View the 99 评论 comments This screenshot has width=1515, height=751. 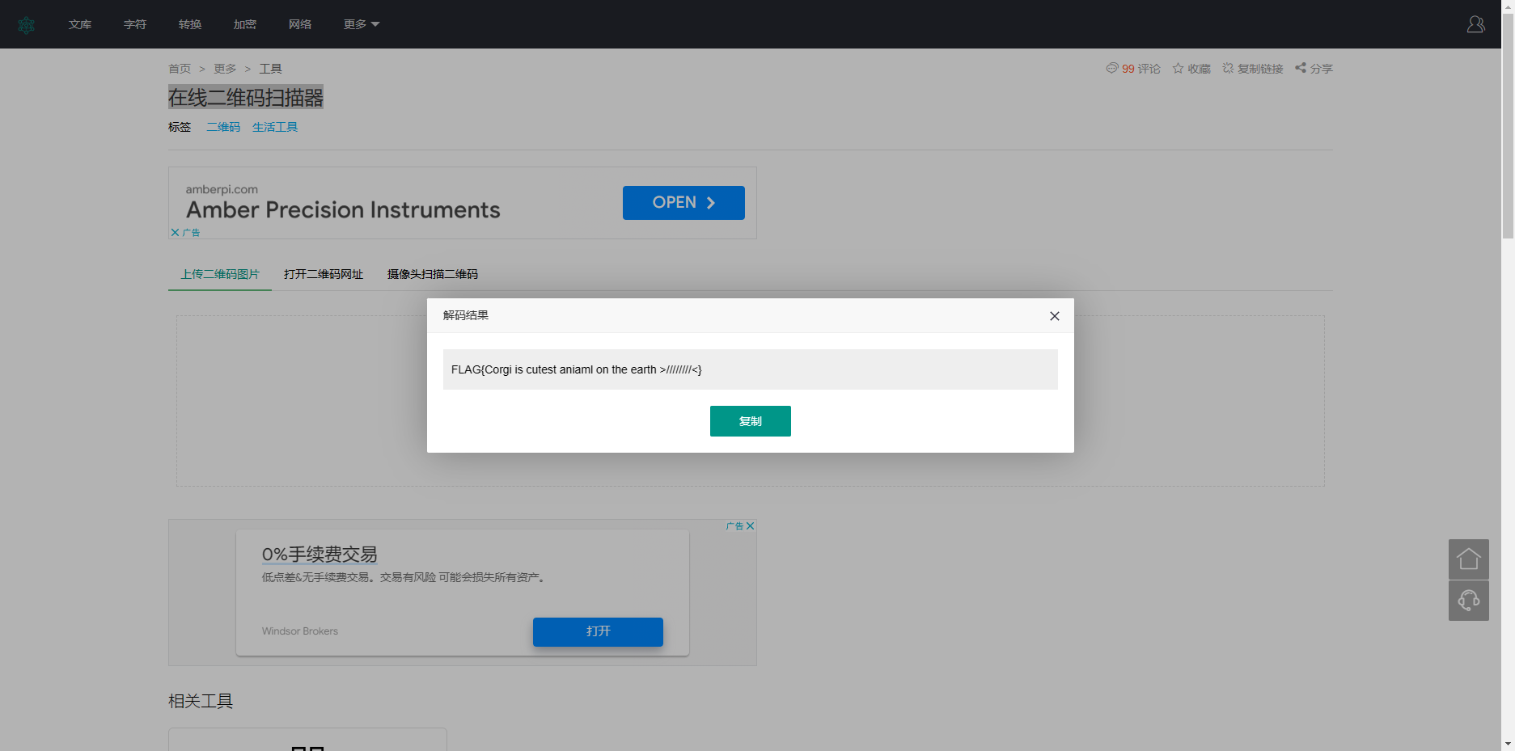[1133, 69]
